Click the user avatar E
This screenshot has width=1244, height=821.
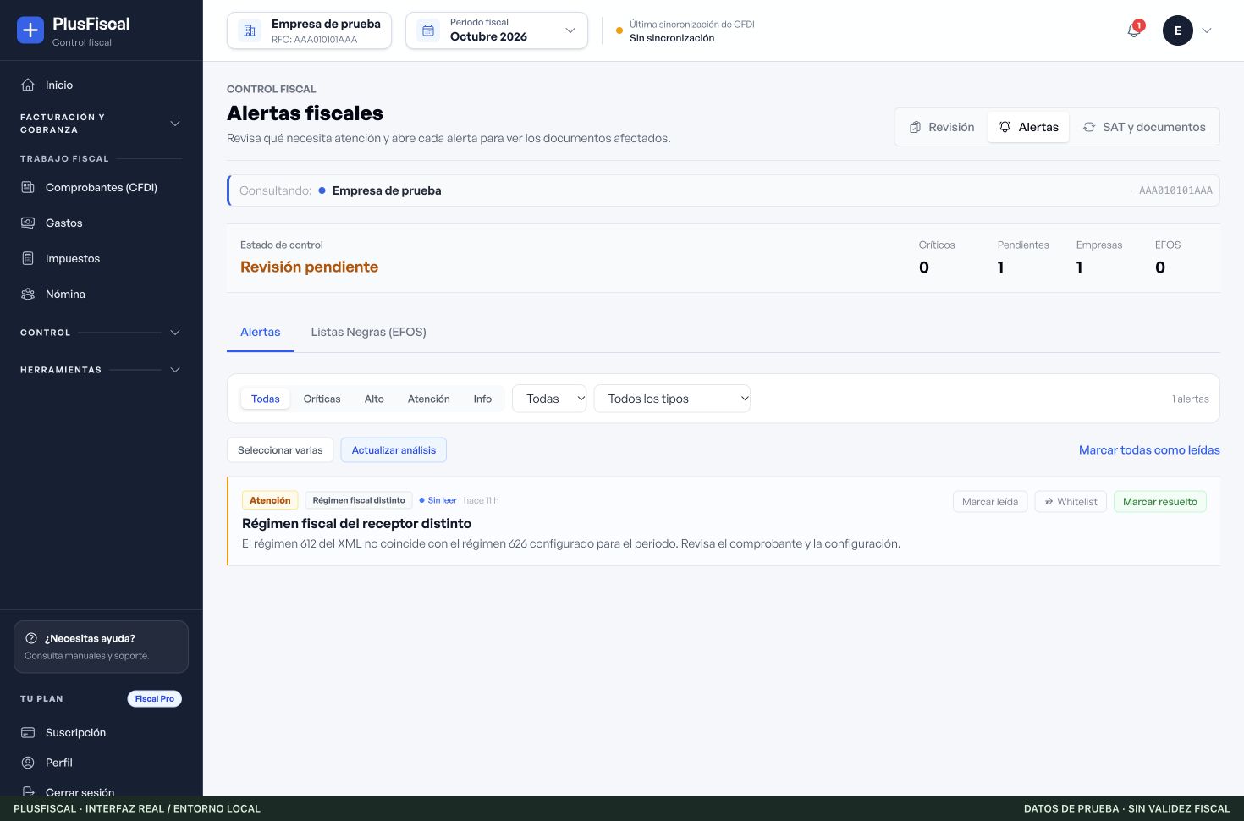[1178, 30]
